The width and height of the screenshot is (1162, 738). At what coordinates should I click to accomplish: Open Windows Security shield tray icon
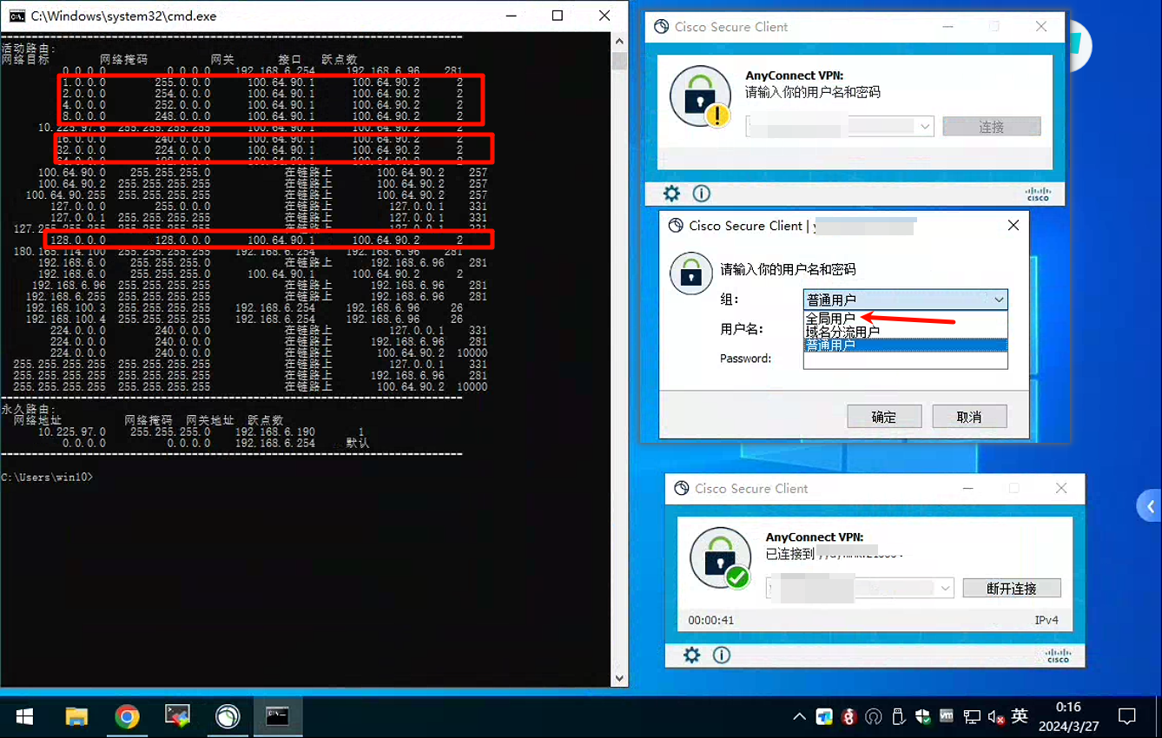click(923, 717)
